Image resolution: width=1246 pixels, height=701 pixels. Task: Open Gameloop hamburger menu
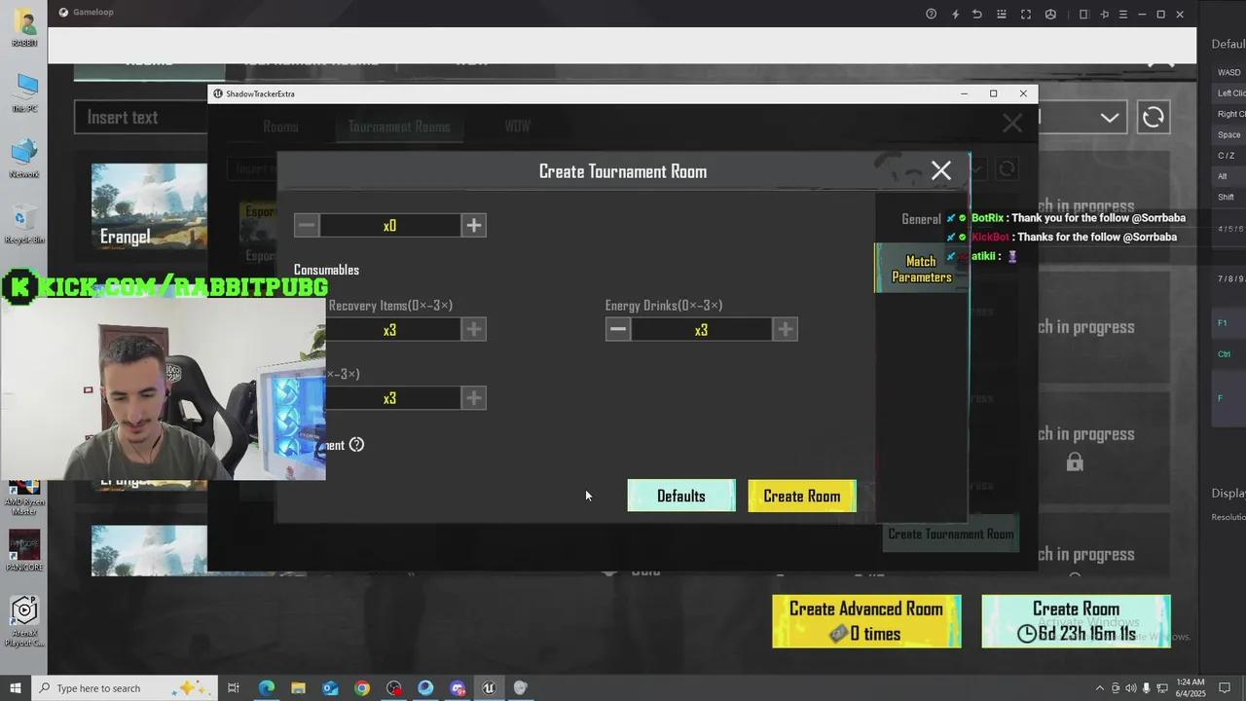[x=1123, y=14]
